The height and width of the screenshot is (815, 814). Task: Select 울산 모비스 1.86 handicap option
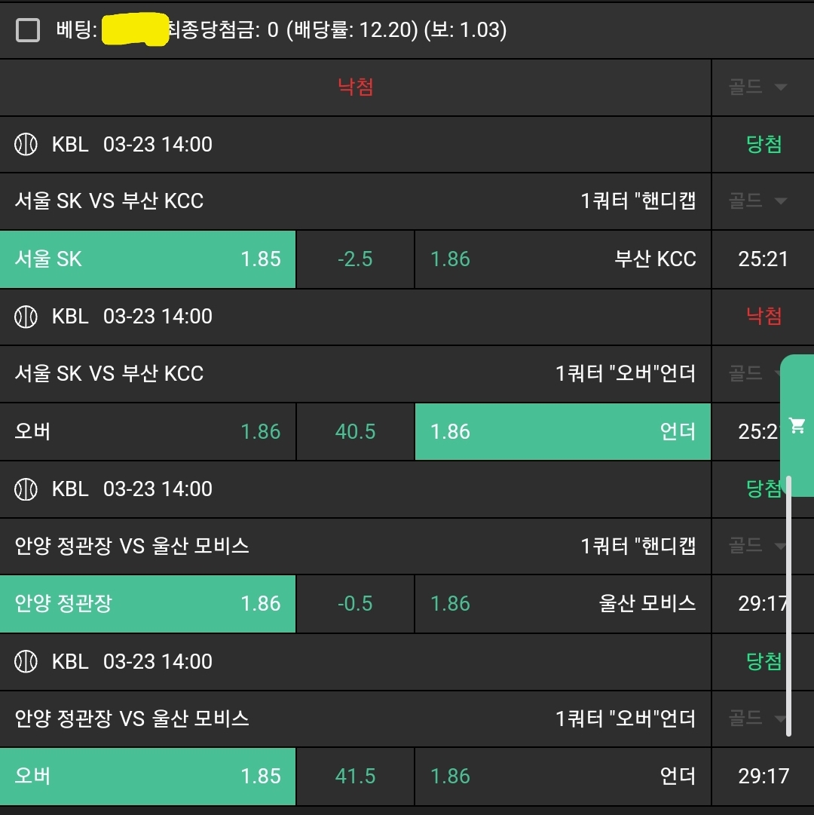[x=562, y=604]
